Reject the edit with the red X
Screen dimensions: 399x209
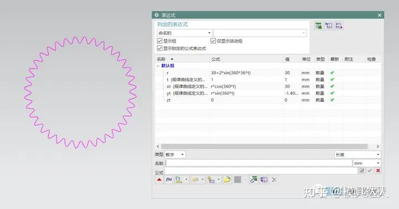(378, 171)
